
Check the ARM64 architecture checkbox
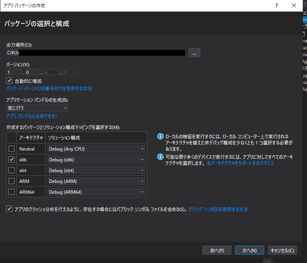[x=12, y=192]
